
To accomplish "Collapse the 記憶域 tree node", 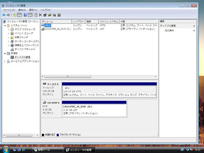I will point(5,53).
